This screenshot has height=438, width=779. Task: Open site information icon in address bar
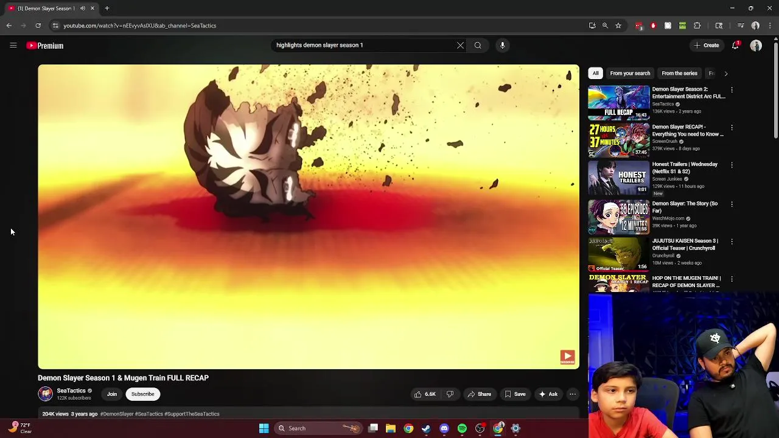55,26
